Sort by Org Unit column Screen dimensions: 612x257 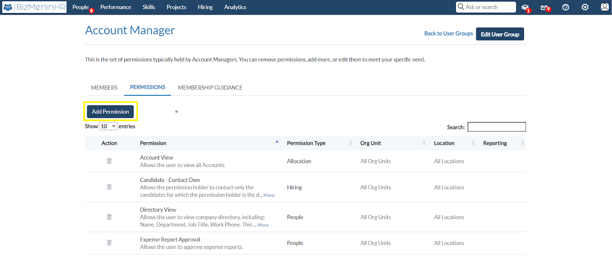point(424,143)
